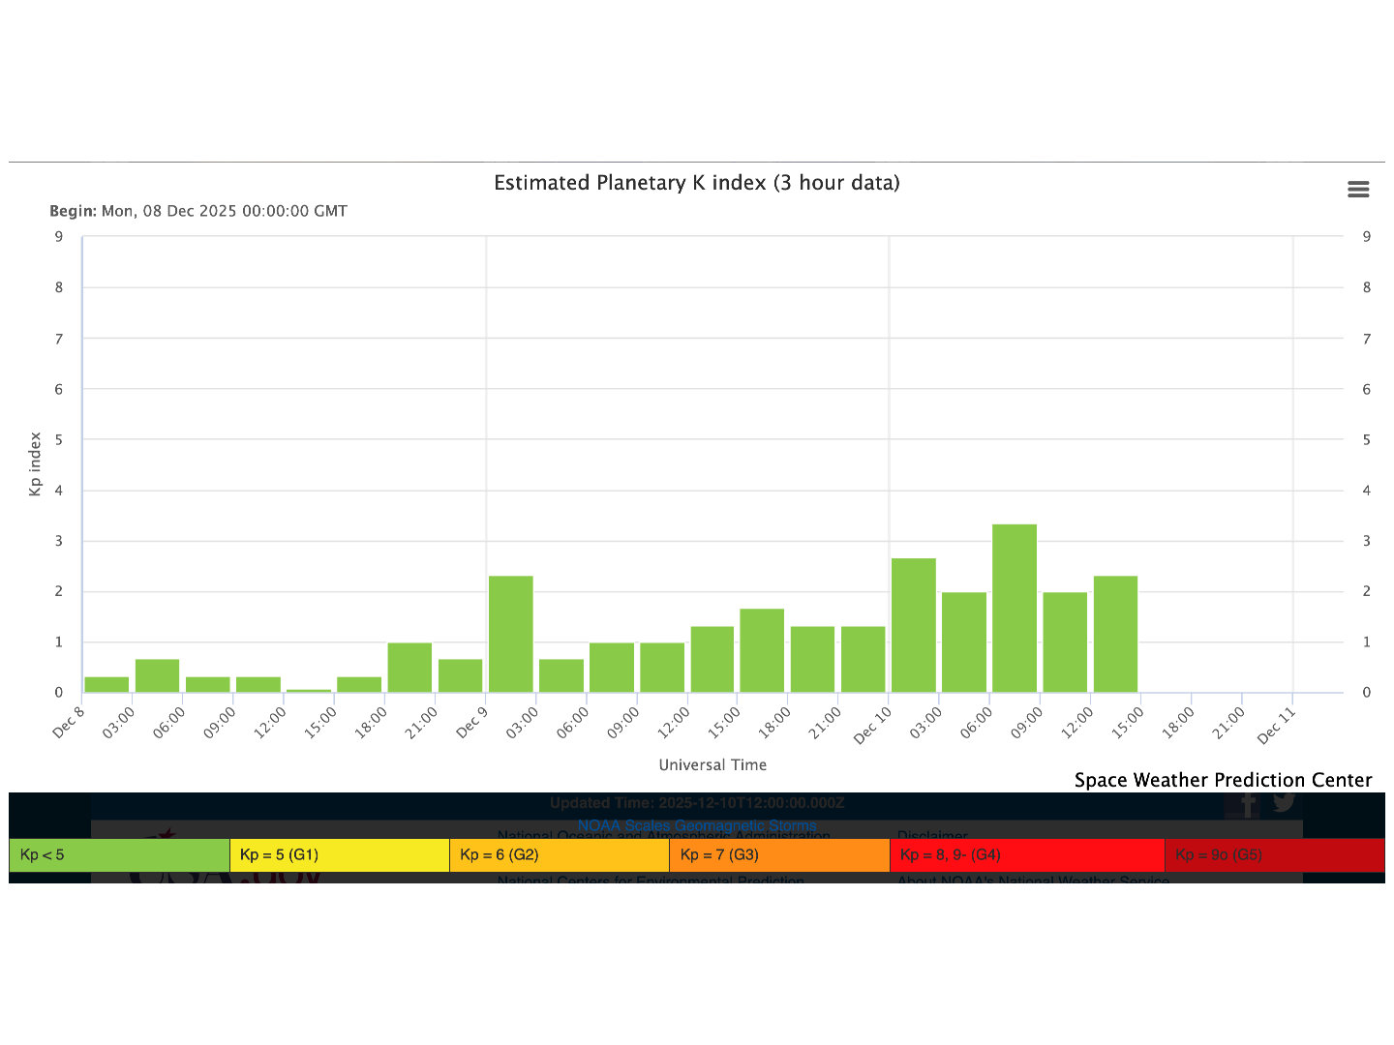
Task: Click National Centers for Environmental Prediction link
Action: 650,880
